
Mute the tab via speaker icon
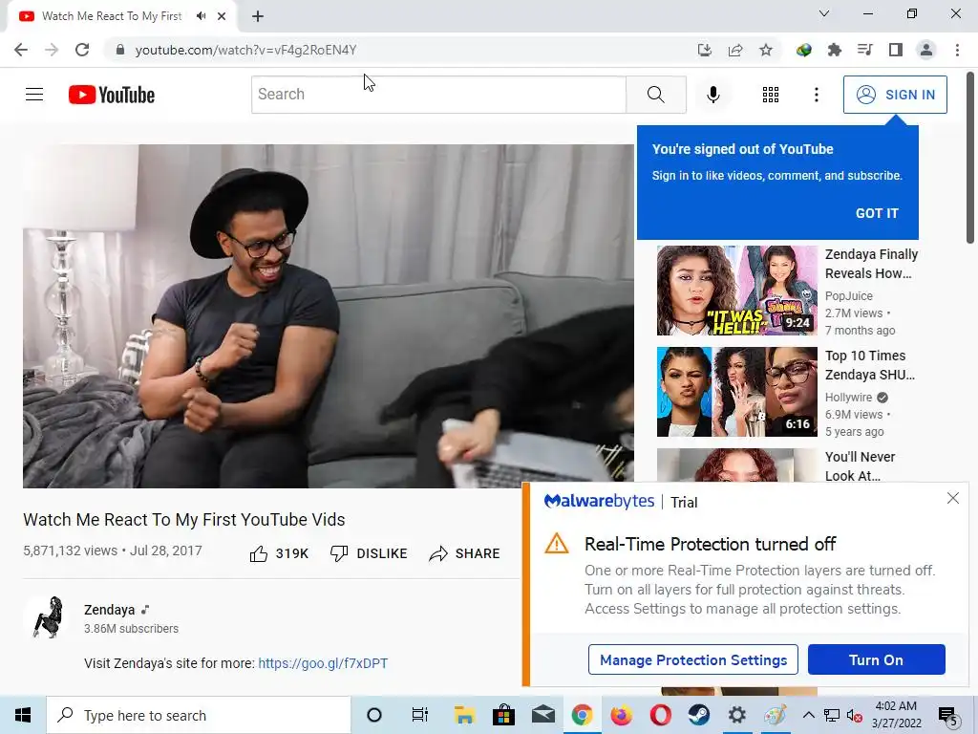click(x=201, y=16)
